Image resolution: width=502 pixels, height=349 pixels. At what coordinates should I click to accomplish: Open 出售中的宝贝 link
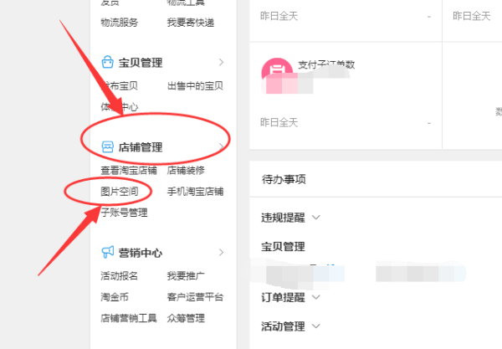pyautogui.click(x=195, y=86)
